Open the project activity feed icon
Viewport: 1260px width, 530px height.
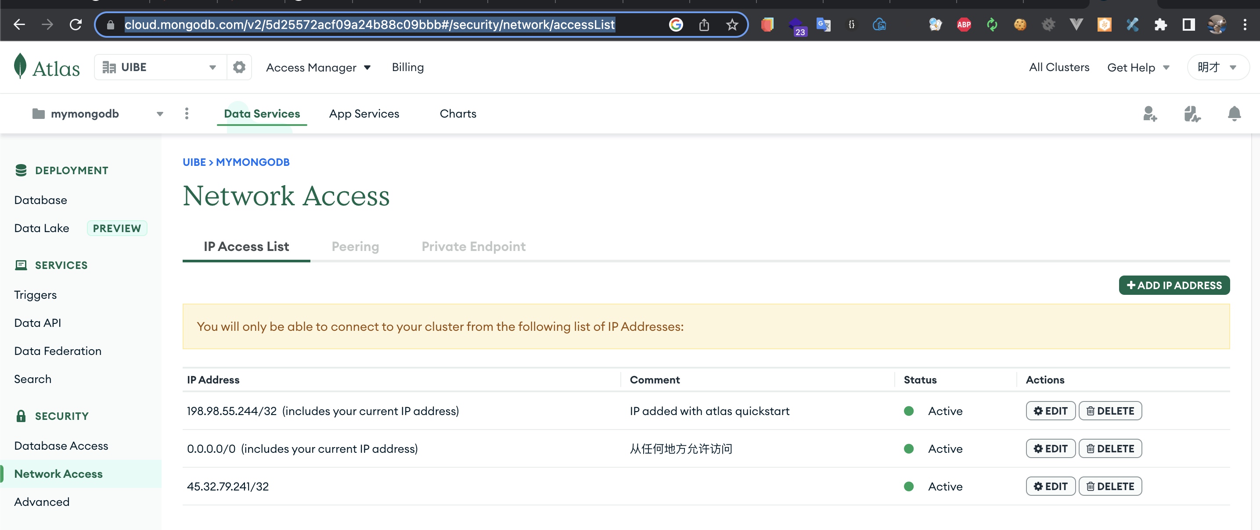coord(1192,114)
